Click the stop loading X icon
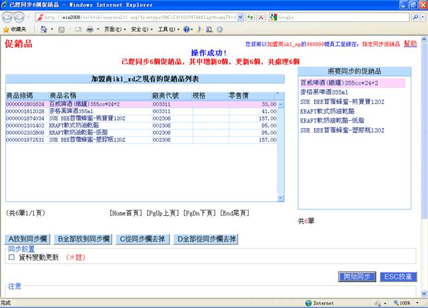Viewport: 428px width, 308px height. pyautogui.click(x=261, y=17)
